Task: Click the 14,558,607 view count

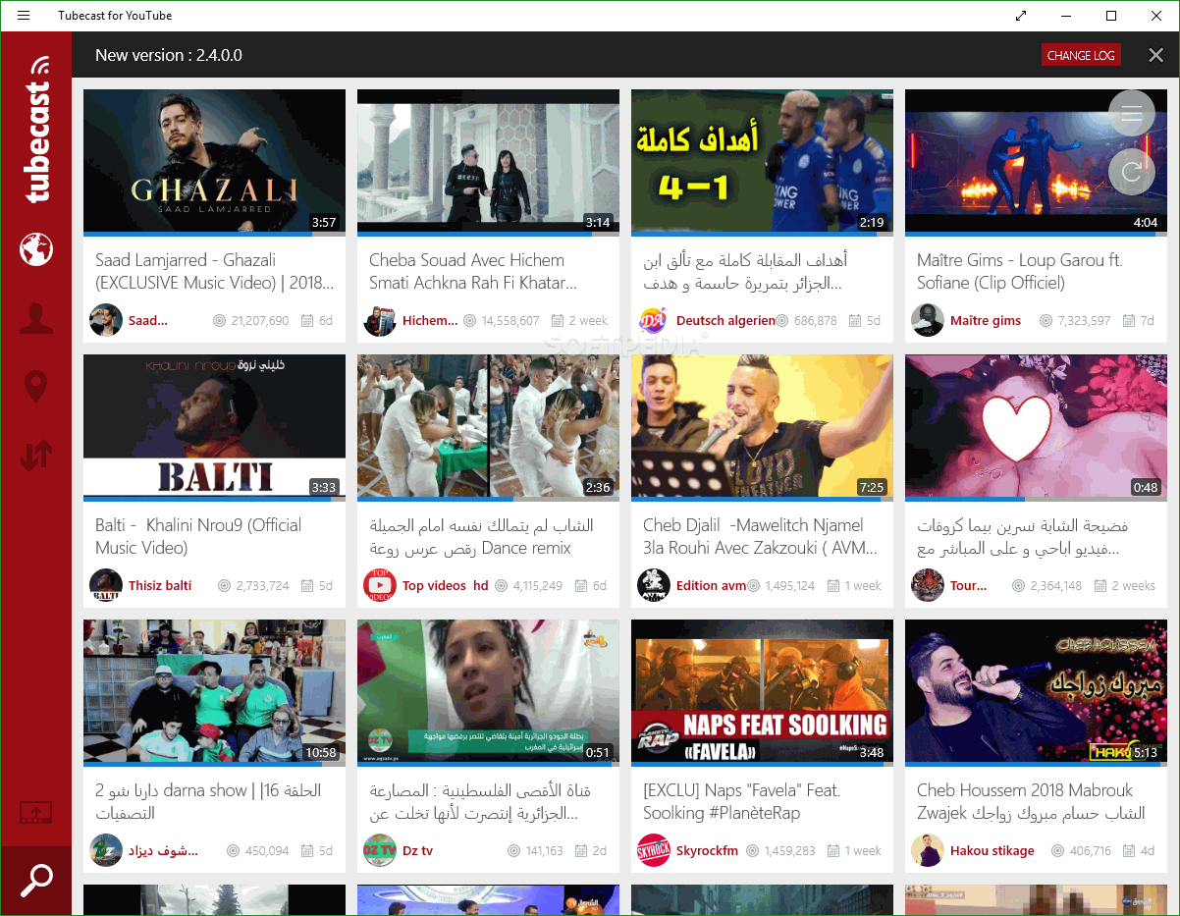Action: tap(504, 320)
